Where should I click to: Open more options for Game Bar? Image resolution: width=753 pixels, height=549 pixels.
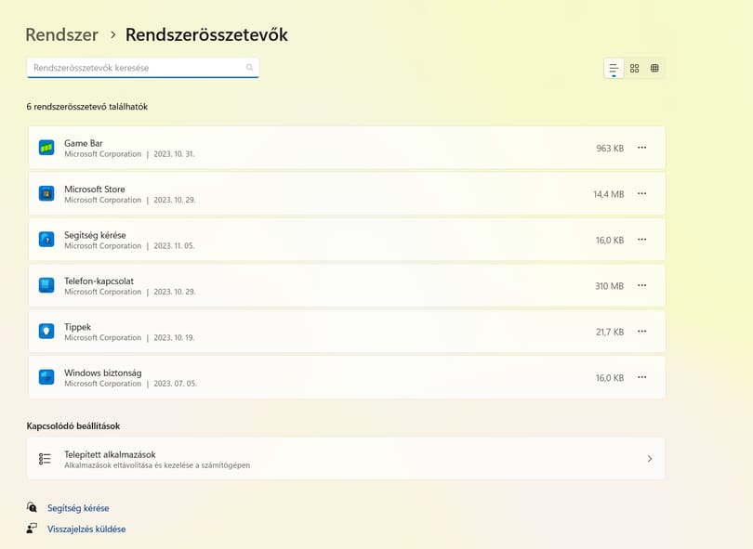(x=642, y=148)
